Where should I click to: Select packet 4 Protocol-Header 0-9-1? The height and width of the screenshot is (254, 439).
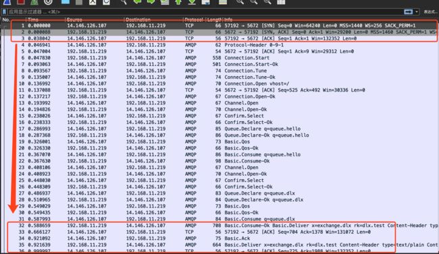(x=219, y=44)
